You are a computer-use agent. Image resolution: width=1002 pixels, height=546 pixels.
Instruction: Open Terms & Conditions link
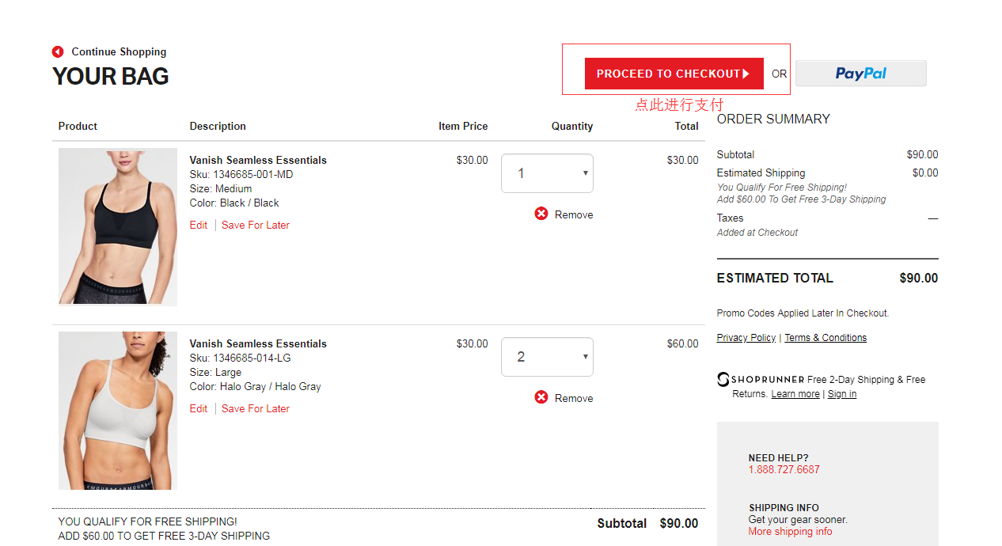(x=826, y=338)
